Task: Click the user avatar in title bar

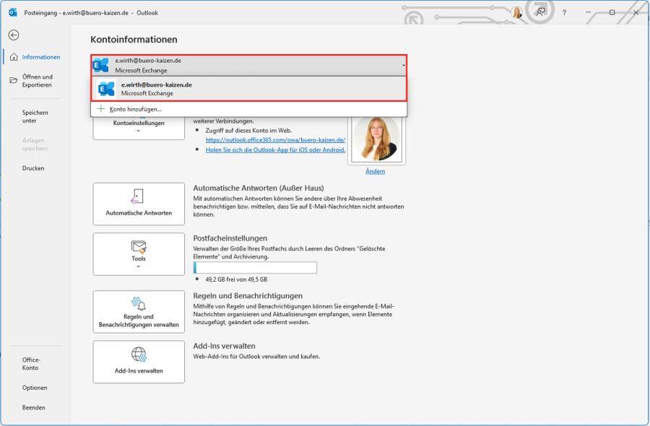Action: 517,12
